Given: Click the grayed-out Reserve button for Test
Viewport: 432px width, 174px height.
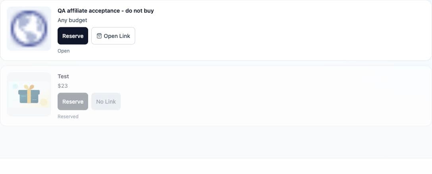Looking at the screenshot, I should click(x=73, y=102).
